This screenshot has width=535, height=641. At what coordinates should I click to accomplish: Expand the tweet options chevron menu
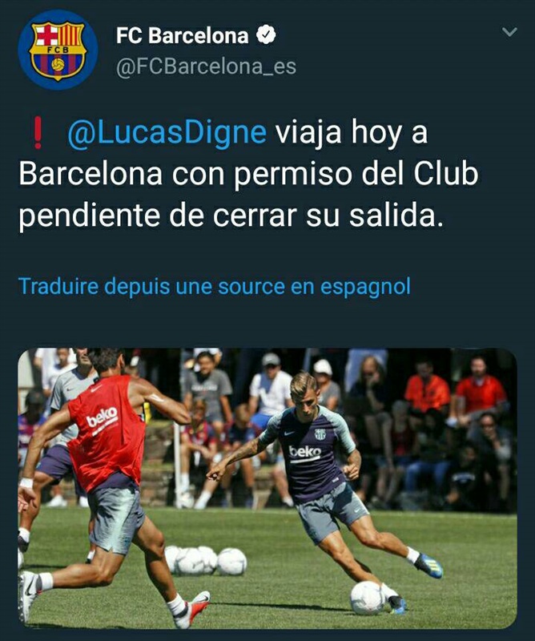point(509,32)
